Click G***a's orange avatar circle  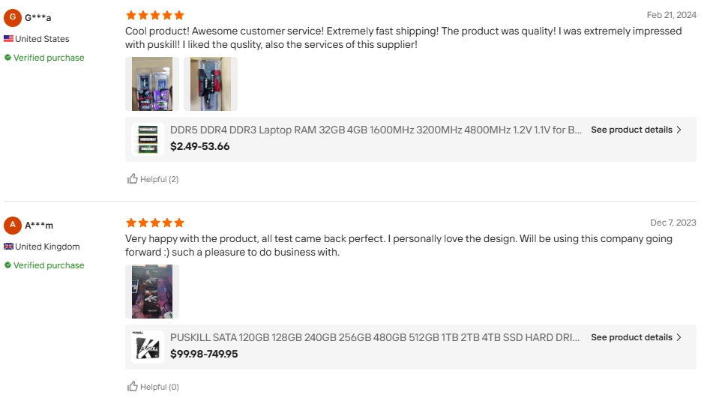pos(13,17)
